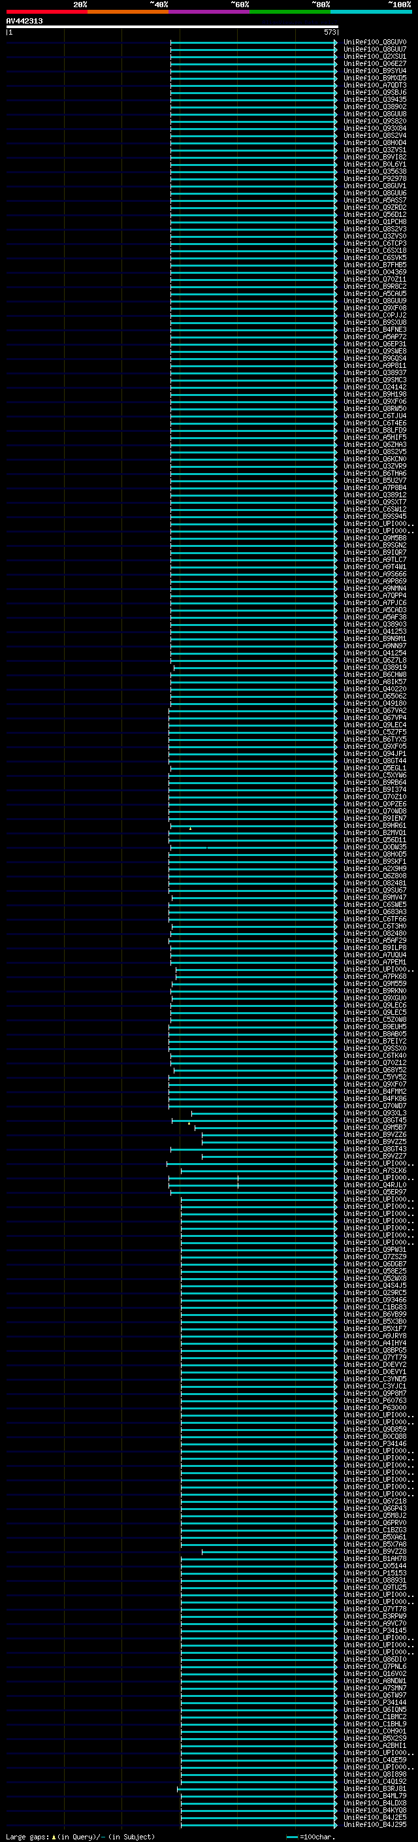This screenshot has width=418, height=1842.
Task: Click the query name AV442313
Action: point(24,22)
